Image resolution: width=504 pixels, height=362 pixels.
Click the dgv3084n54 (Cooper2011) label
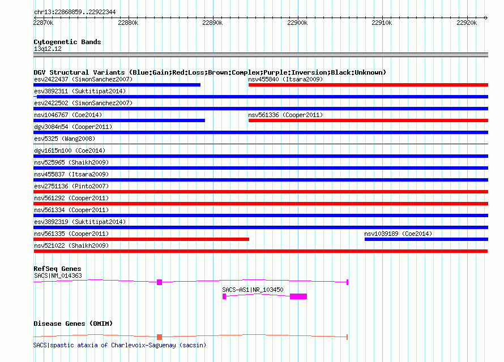(x=73, y=127)
